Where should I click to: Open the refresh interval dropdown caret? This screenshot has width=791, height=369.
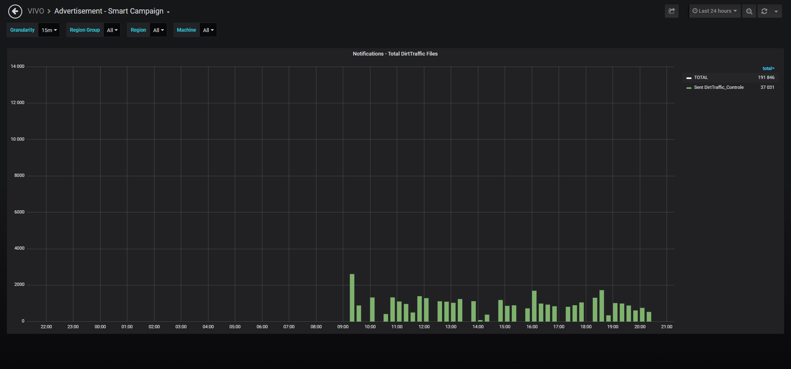[776, 11]
